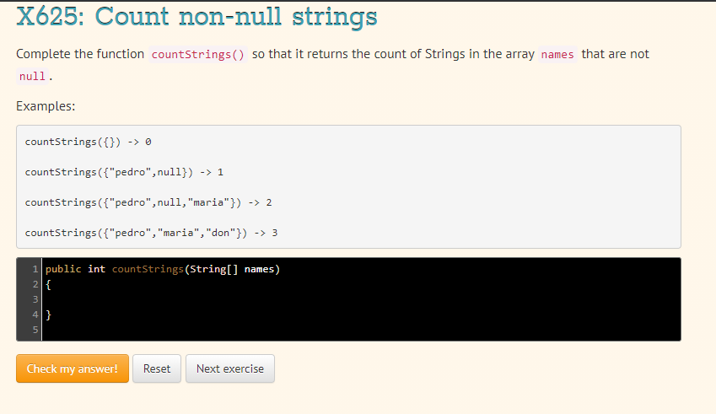
Task: Click line number 2 in editor gutter
Action: [x=35, y=284]
